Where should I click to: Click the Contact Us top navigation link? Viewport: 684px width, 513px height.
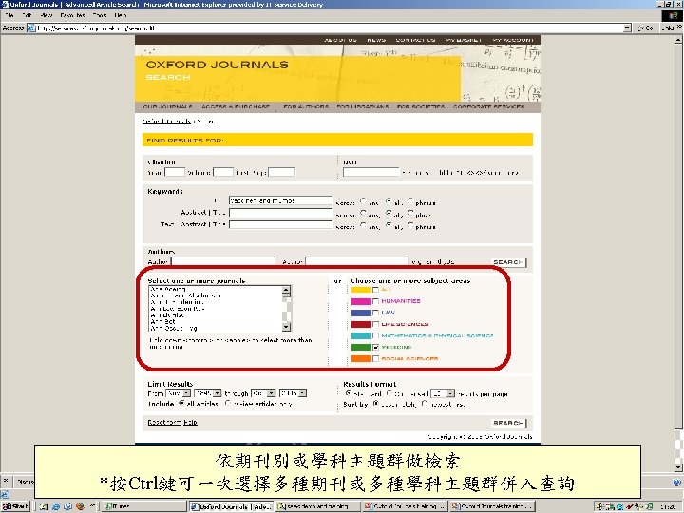click(x=415, y=40)
